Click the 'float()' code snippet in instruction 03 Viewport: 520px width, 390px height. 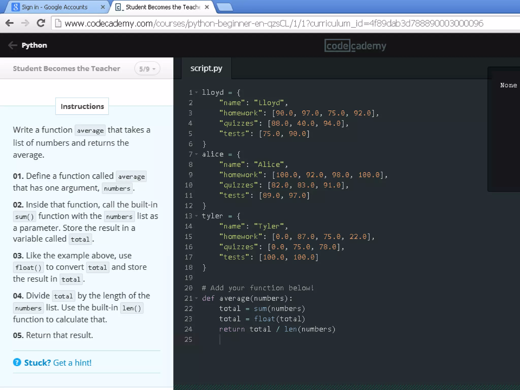(28, 267)
